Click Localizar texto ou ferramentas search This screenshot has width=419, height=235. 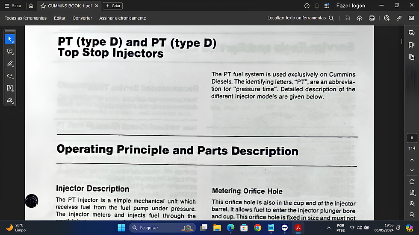coord(301,18)
